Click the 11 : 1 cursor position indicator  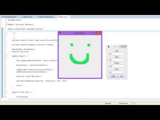tap(134, 103)
